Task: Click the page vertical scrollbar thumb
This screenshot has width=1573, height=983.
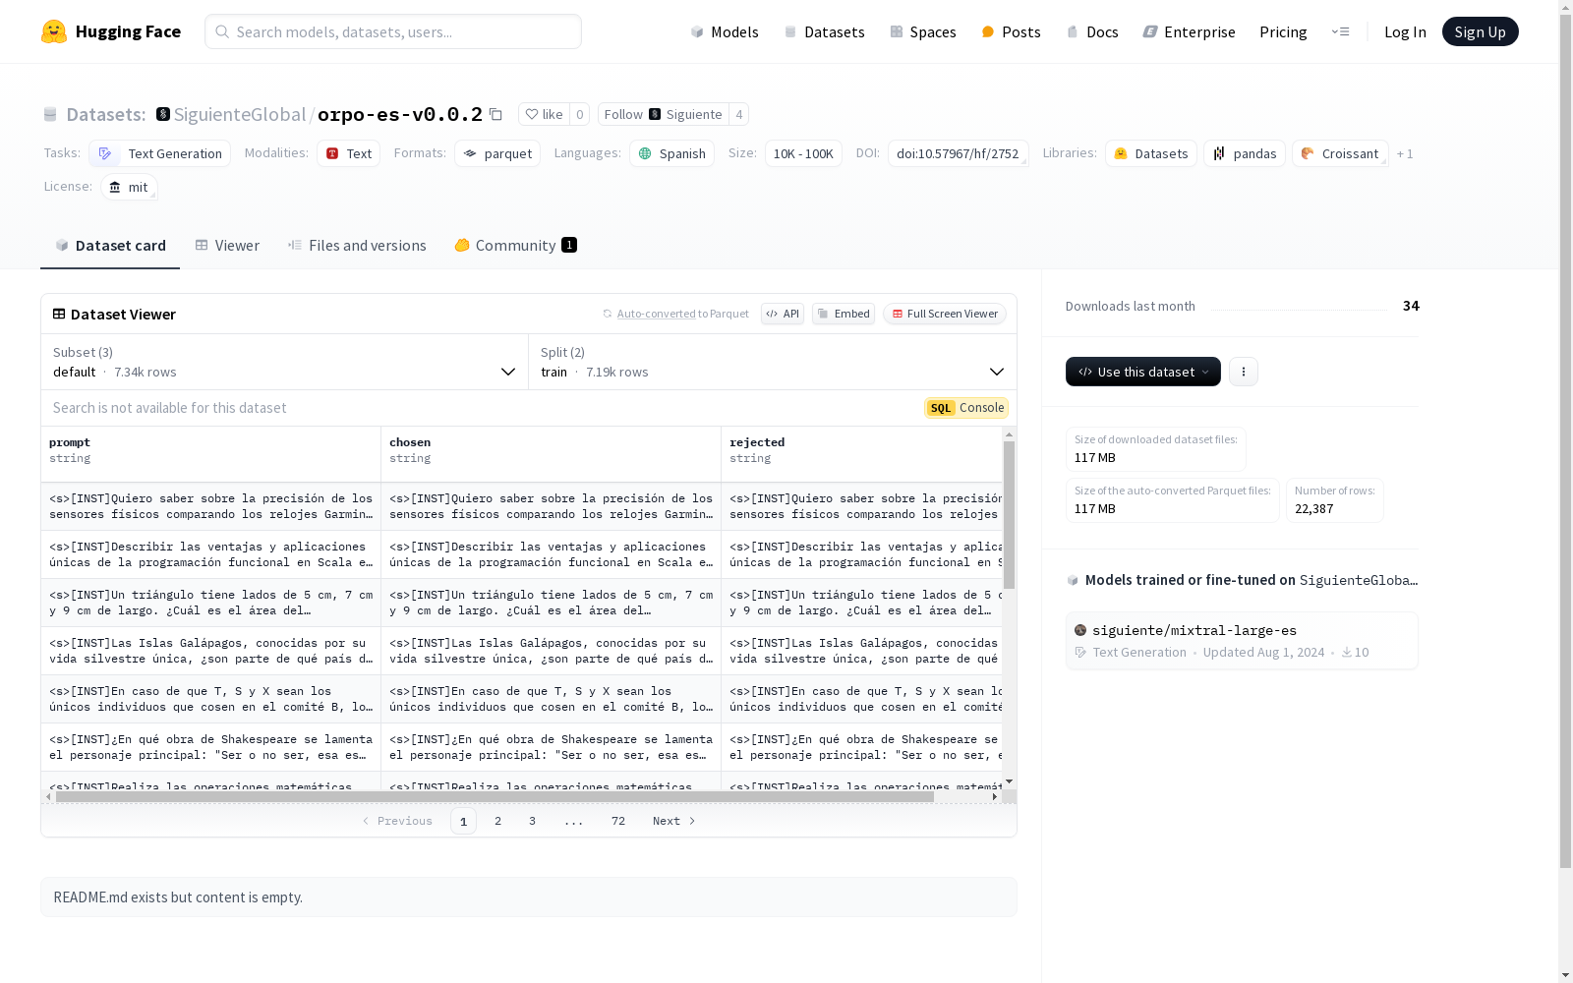Action: click(1565, 440)
